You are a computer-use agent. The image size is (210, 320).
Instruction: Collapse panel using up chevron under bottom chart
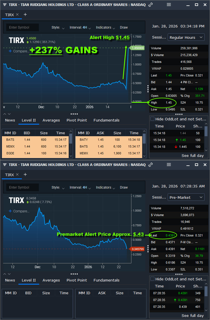tap(5, 274)
